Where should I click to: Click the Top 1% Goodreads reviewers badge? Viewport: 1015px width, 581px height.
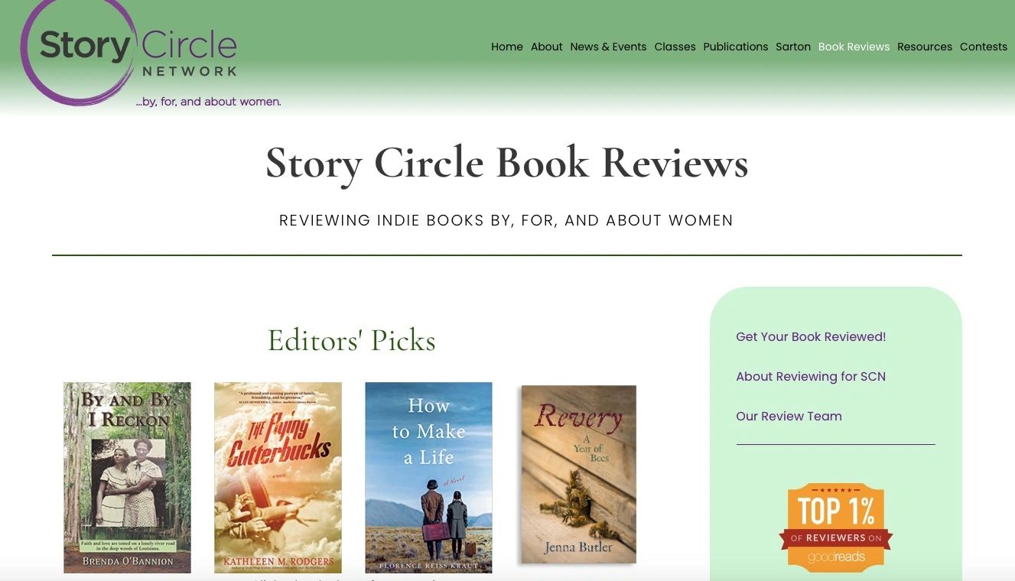(835, 527)
